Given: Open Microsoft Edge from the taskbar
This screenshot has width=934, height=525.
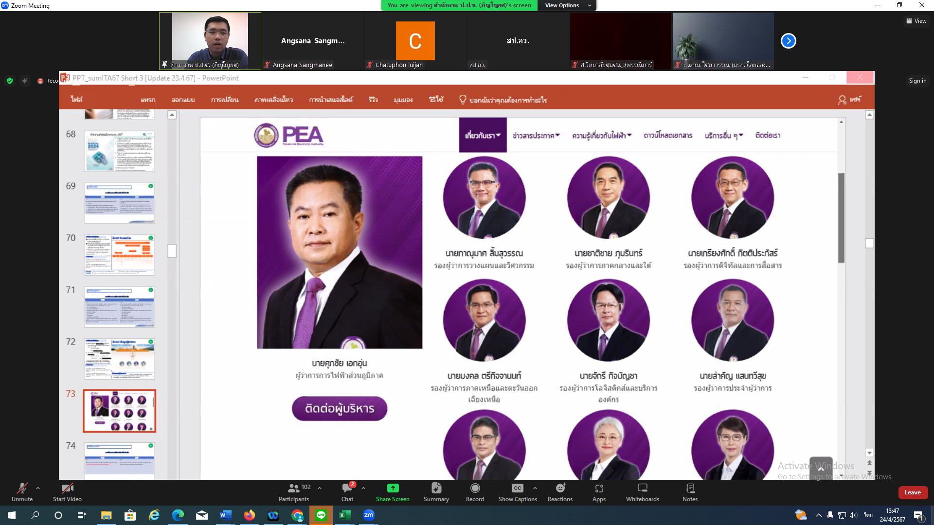Looking at the screenshot, I should [178, 515].
